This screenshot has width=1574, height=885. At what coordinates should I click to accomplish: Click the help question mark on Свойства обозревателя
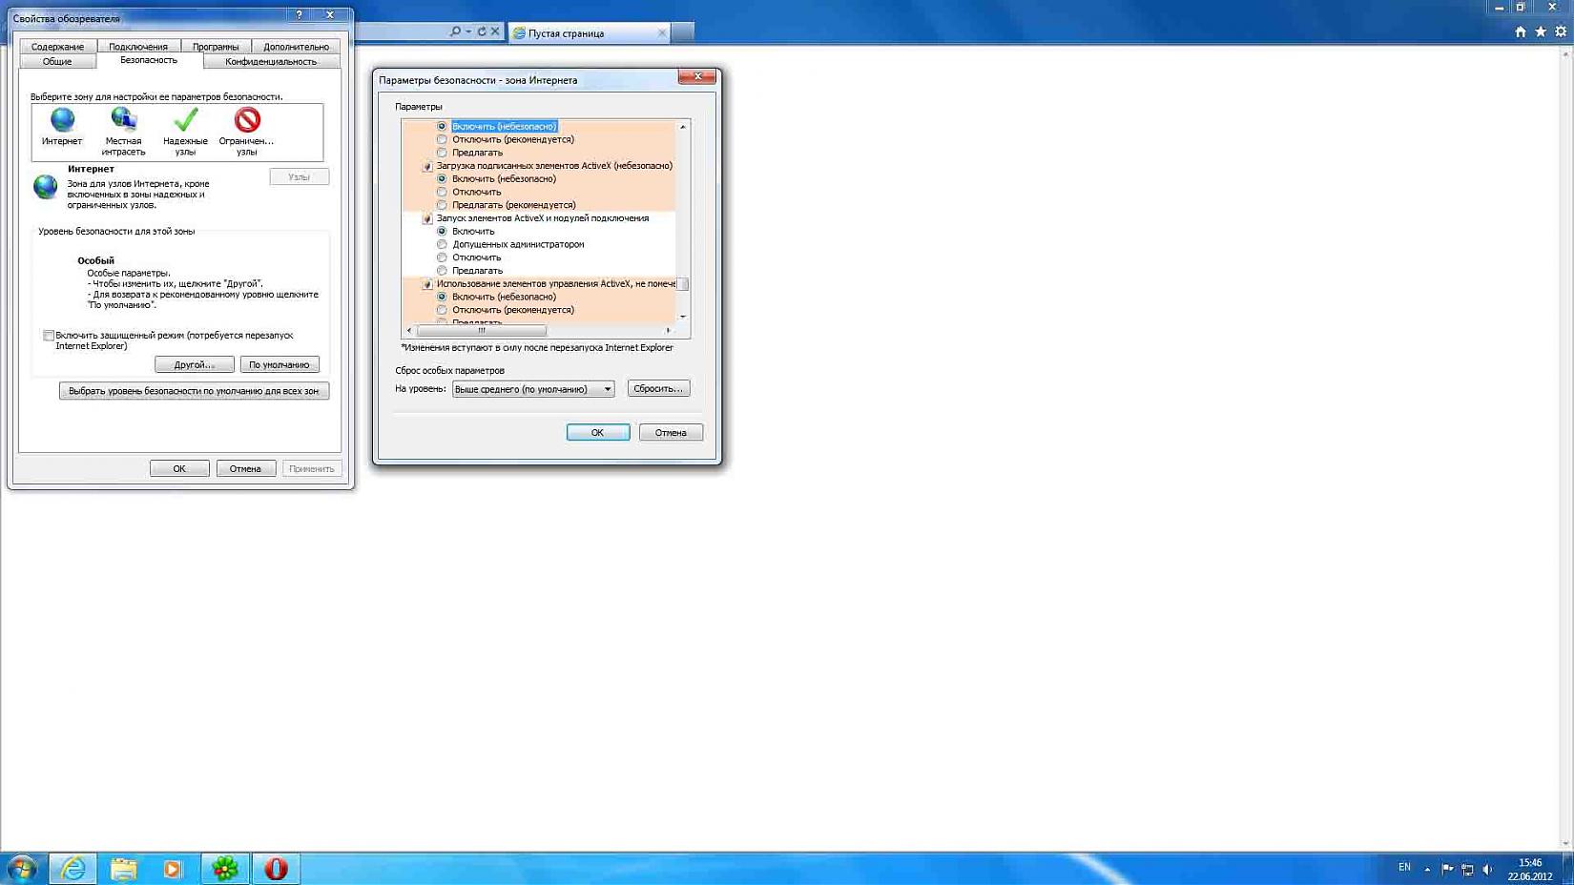point(299,14)
